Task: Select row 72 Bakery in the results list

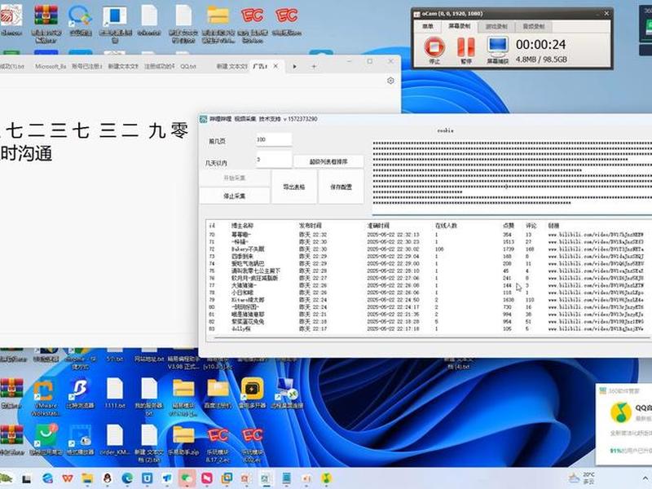Action: [x=429, y=249]
